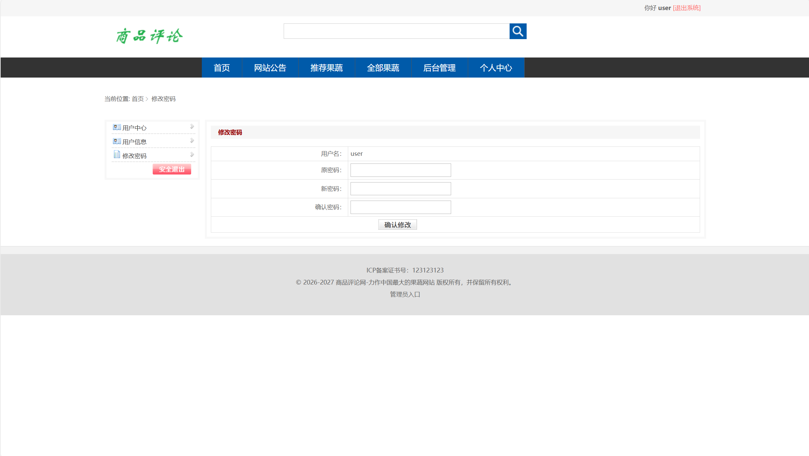The width and height of the screenshot is (809, 456).
Task: Open the 个人中心 menu item
Action: point(496,68)
